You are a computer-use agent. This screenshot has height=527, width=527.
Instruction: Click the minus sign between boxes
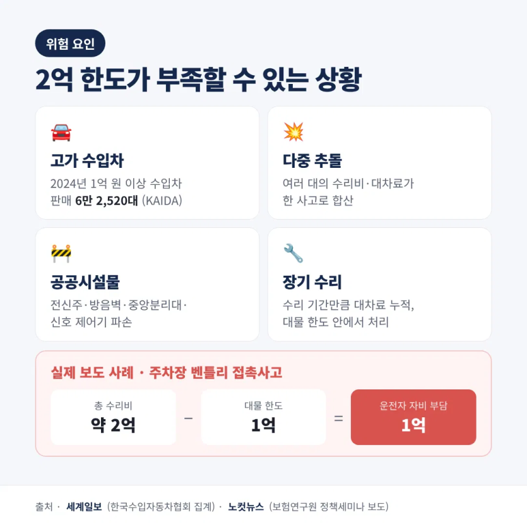click(x=189, y=418)
